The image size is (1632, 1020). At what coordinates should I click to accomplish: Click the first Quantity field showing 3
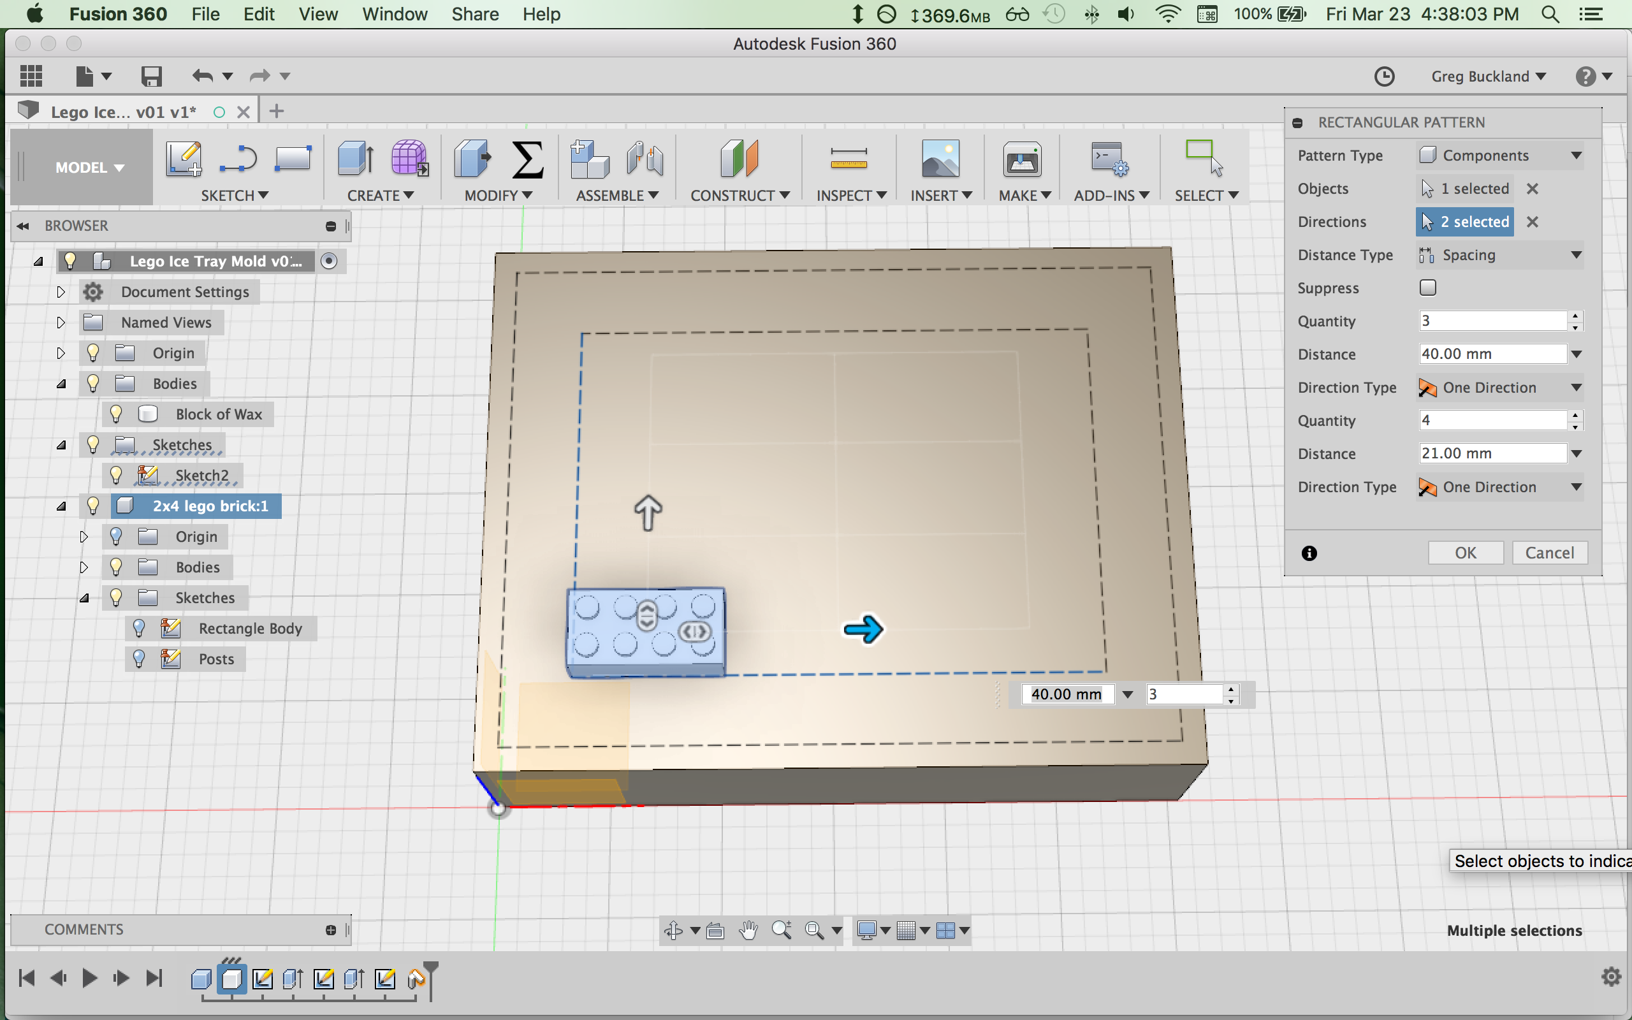1492,321
